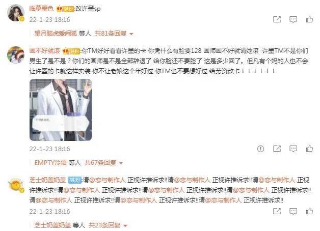Open 芝士奶盖奶盖 avatar picture
Image resolution: width=320 pixels, height=231 pixels.
[x=16, y=184]
